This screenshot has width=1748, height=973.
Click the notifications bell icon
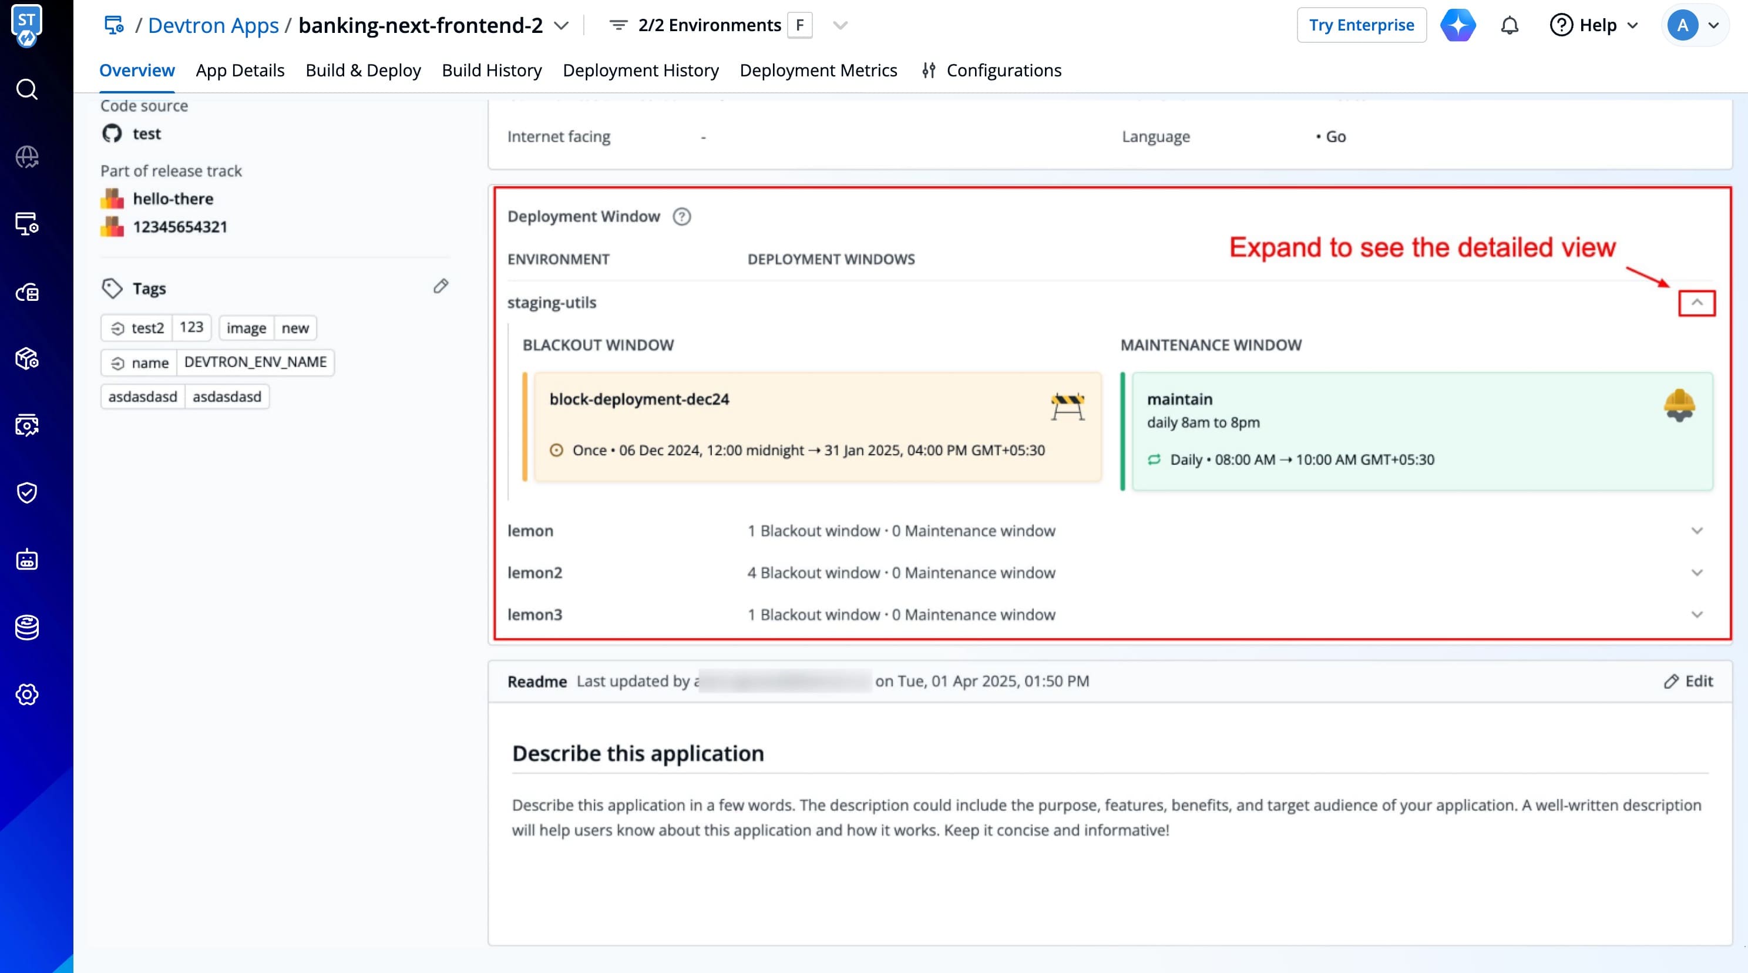click(x=1509, y=25)
